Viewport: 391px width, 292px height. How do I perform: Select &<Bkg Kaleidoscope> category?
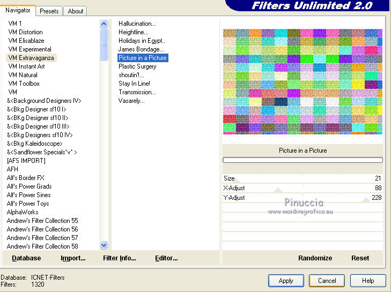point(35,144)
